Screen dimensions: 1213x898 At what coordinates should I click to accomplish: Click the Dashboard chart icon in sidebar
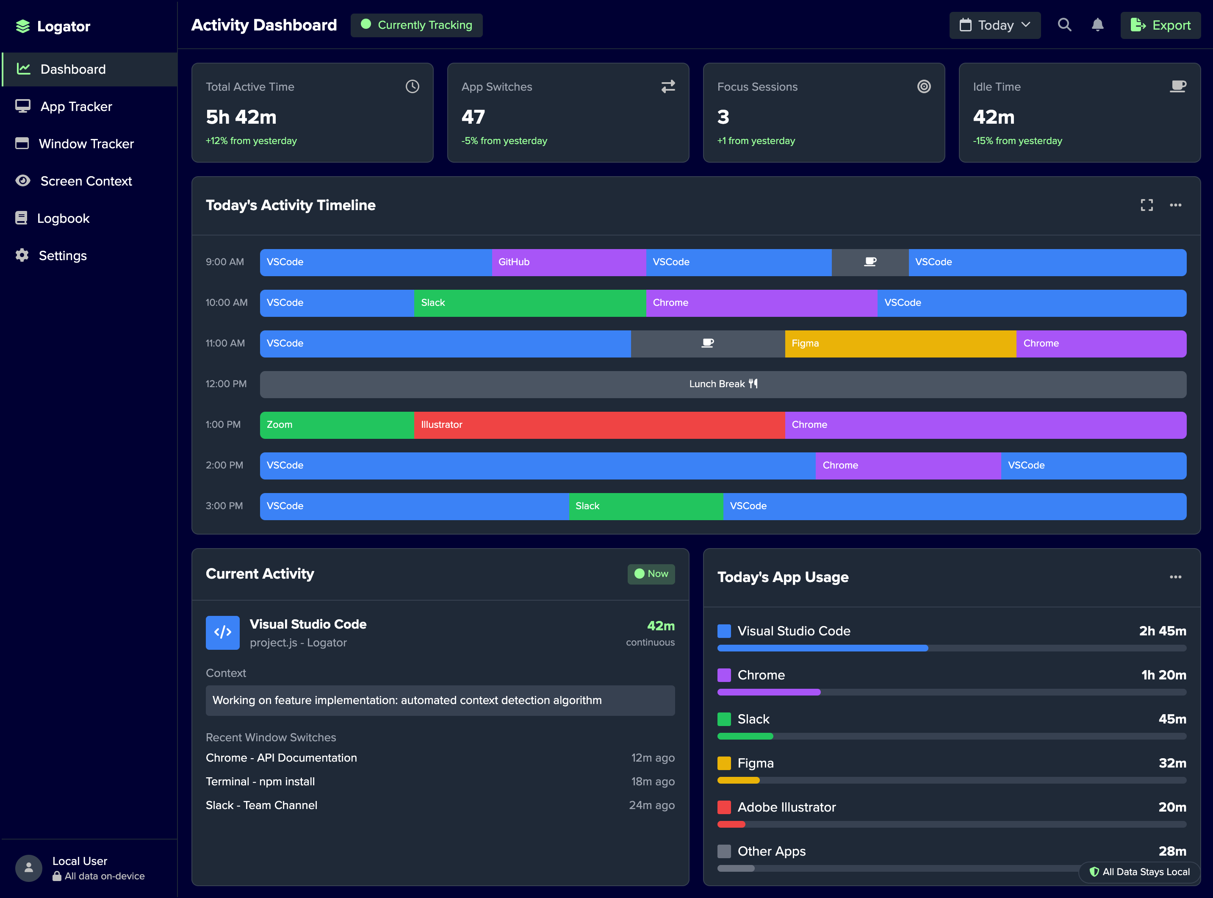[x=23, y=69]
